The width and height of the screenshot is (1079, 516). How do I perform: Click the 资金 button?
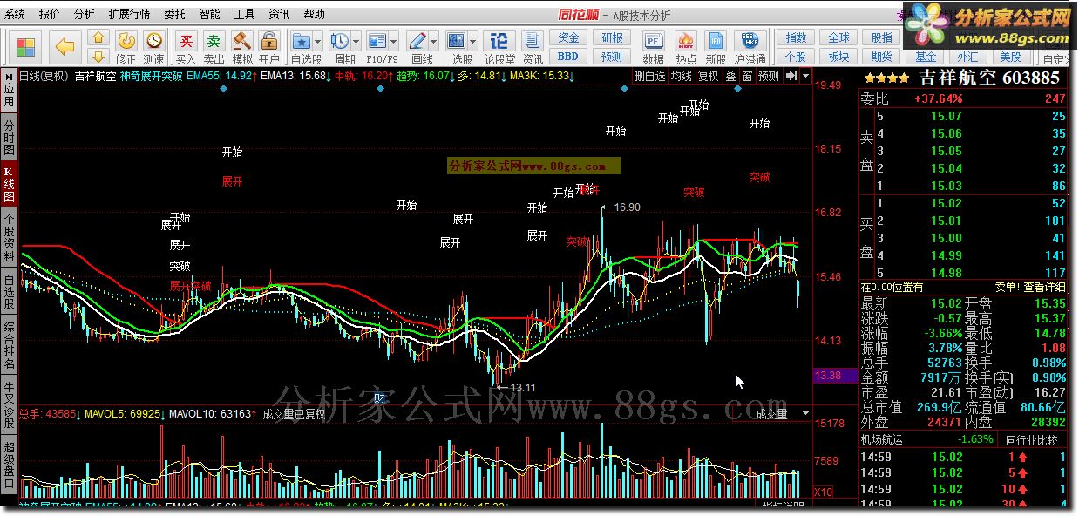(568, 38)
